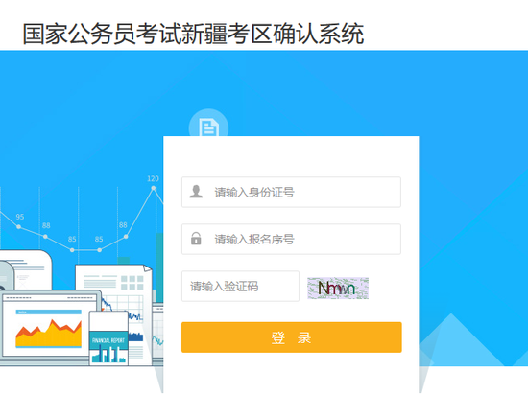Viewport: 528px width, 394px height.
Task: Focus the 请输入身份证号 input field
Action: [x=291, y=192]
